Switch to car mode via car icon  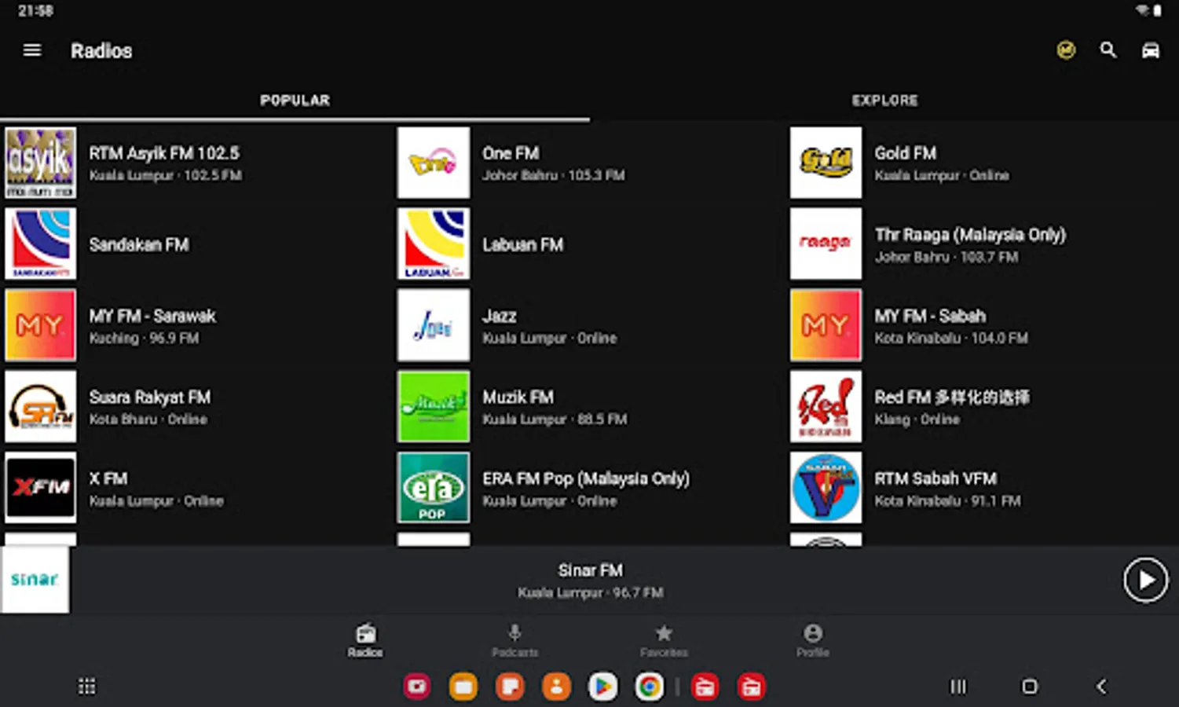(1151, 50)
